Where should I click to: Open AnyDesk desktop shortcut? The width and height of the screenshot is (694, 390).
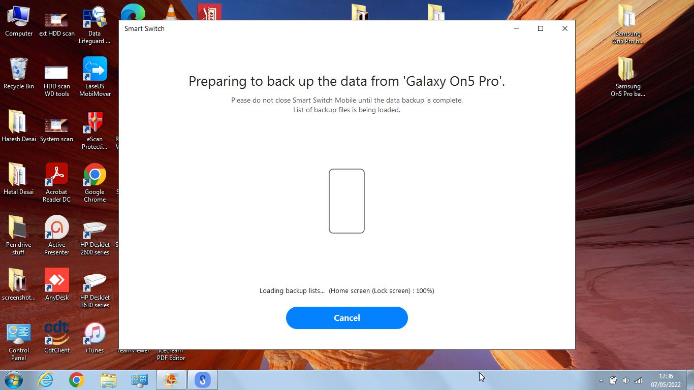tap(56, 285)
